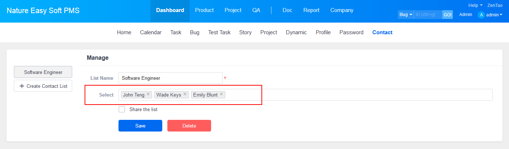Click the plus icon to create contact list
The width and height of the screenshot is (509, 149).
22,86
